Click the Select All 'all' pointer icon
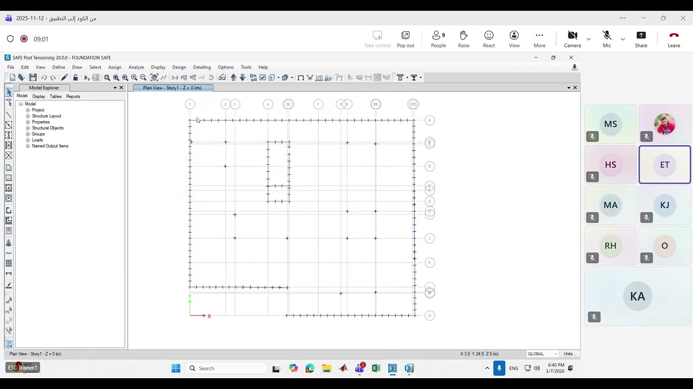 [x=9, y=300]
